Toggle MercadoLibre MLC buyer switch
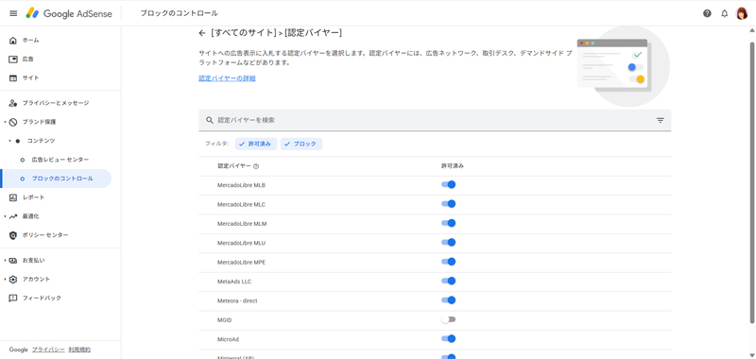756x359 pixels. point(448,204)
